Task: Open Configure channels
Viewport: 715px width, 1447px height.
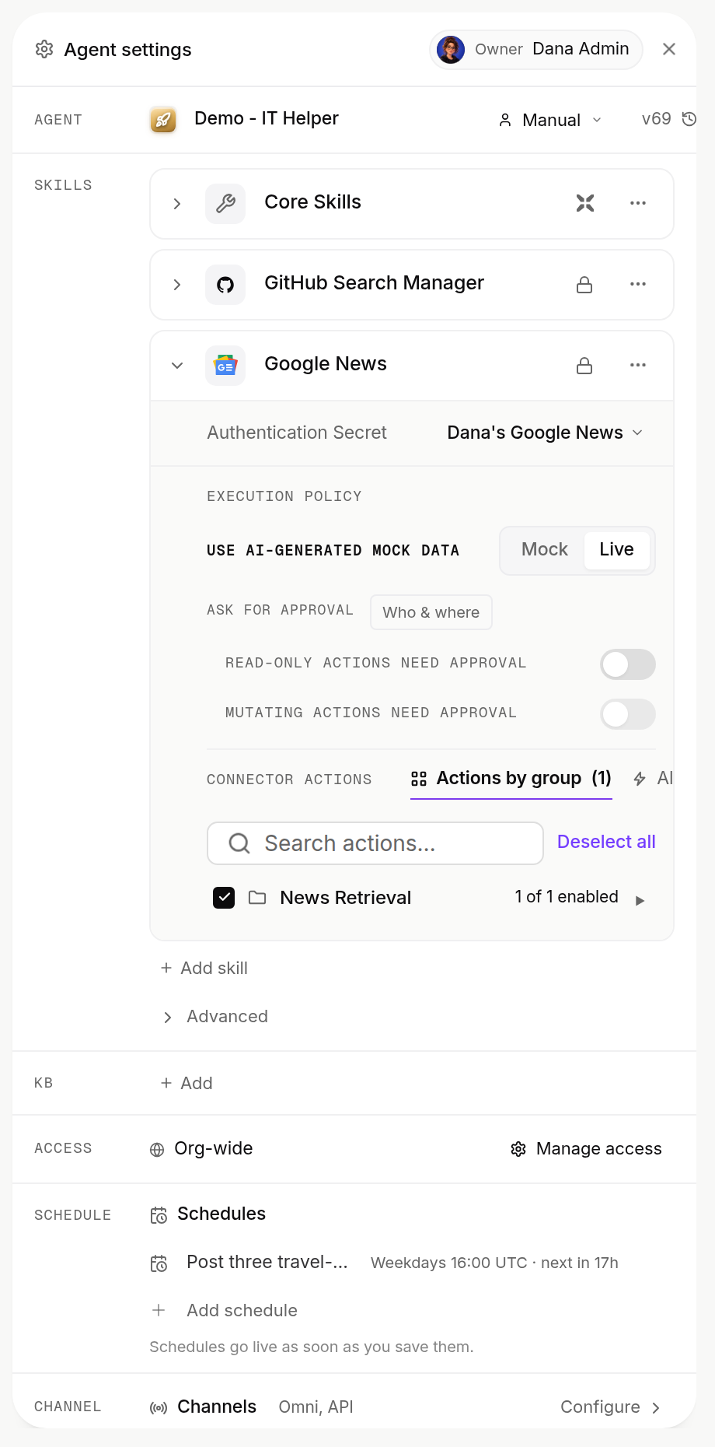Action: click(x=611, y=1407)
